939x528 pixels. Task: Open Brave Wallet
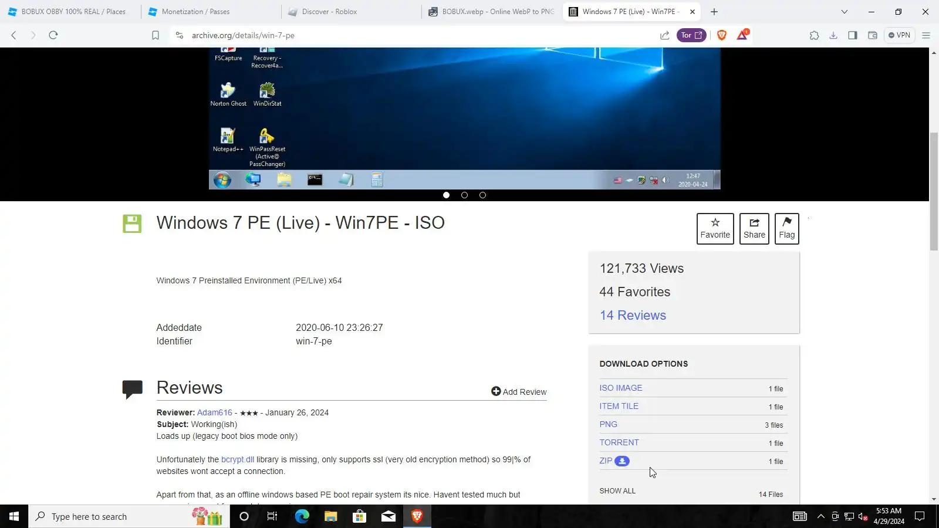click(873, 35)
